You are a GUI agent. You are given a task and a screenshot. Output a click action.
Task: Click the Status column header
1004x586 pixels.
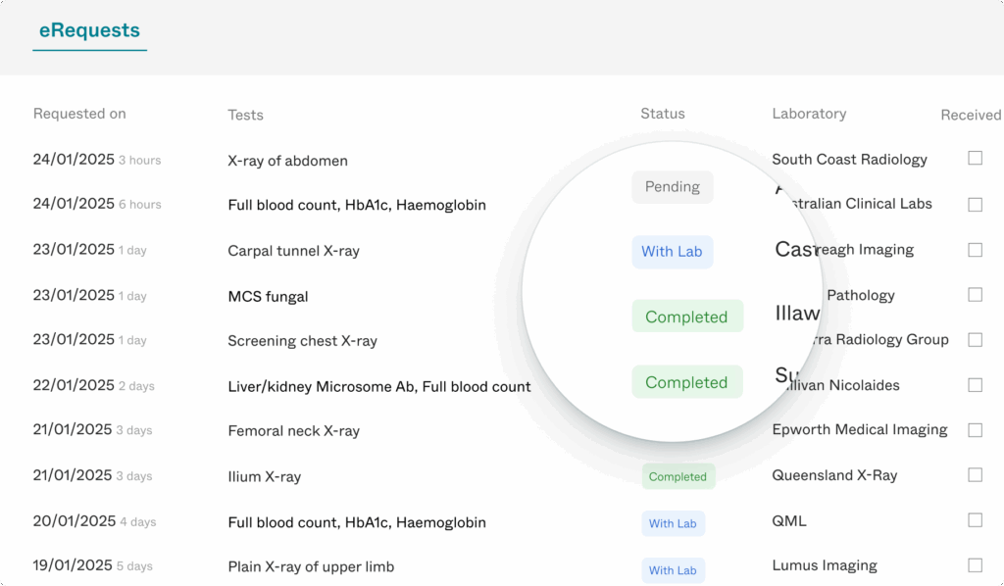[x=663, y=114]
